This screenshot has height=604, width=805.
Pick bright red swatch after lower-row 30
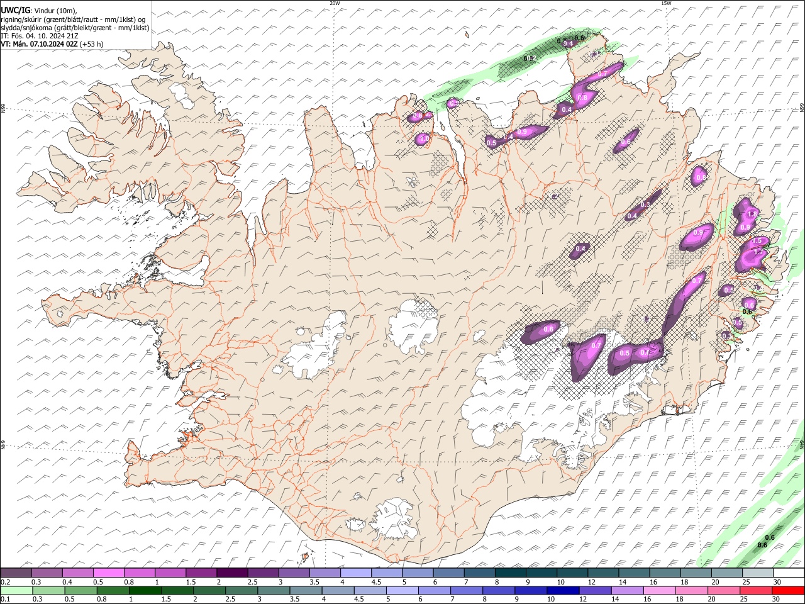[788, 590]
